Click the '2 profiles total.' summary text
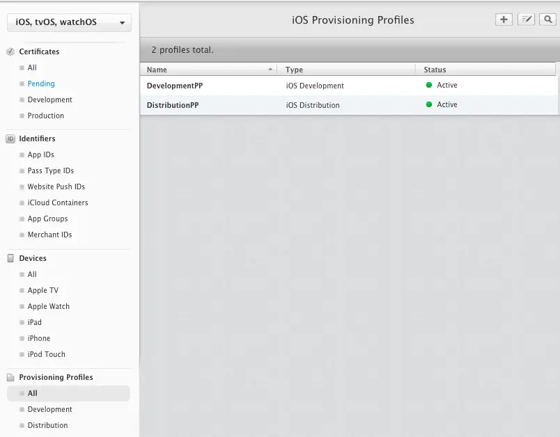 coord(182,50)
